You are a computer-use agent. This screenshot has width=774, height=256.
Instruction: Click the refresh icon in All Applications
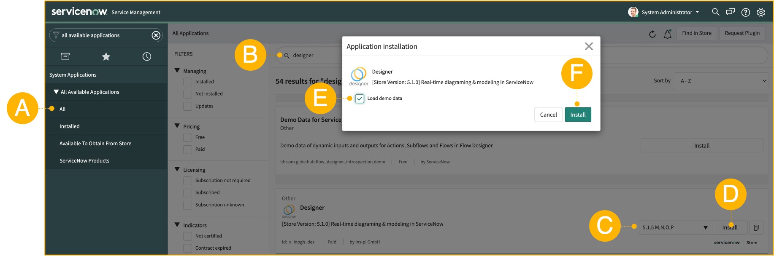652,34
